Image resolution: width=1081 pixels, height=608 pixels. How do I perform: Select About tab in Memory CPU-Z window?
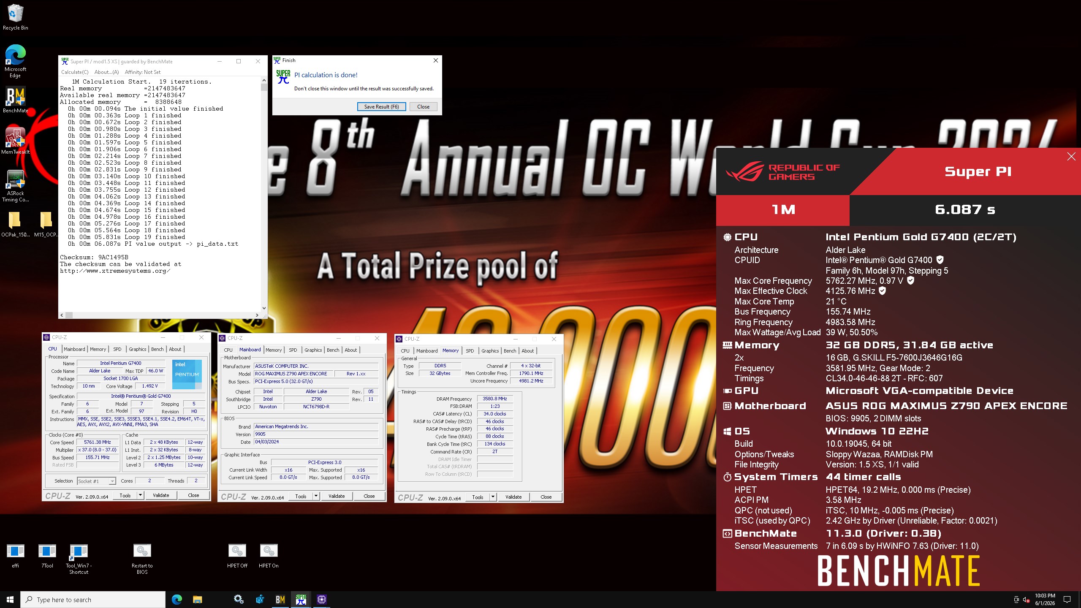click(x=527, y=351)
